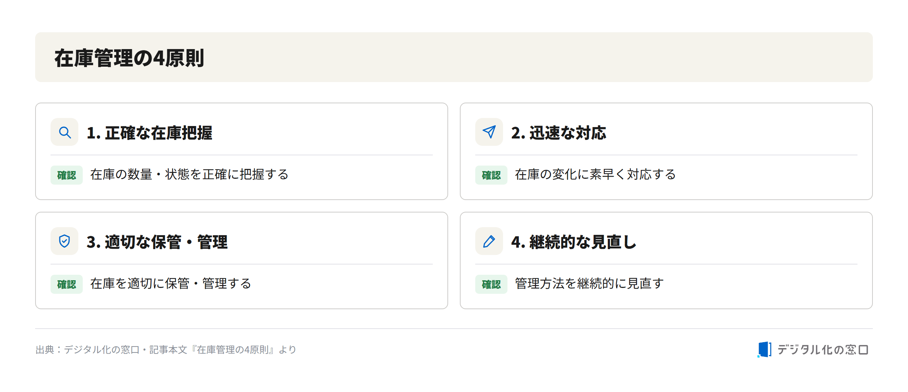Viewport: 908px width, 392px height.
Task: Click the text 在庫の数量・状態を正確に把握する
Action: 189,174
